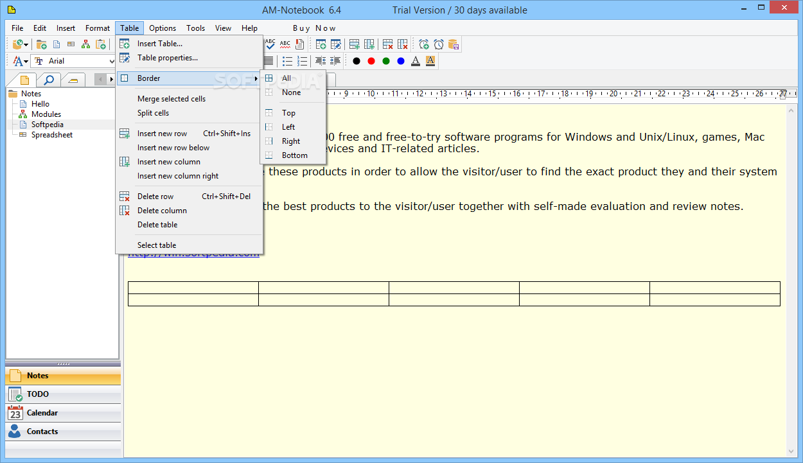Screen dimensions: 803x463
Task: Open the File menu
Action: (17, 28)
